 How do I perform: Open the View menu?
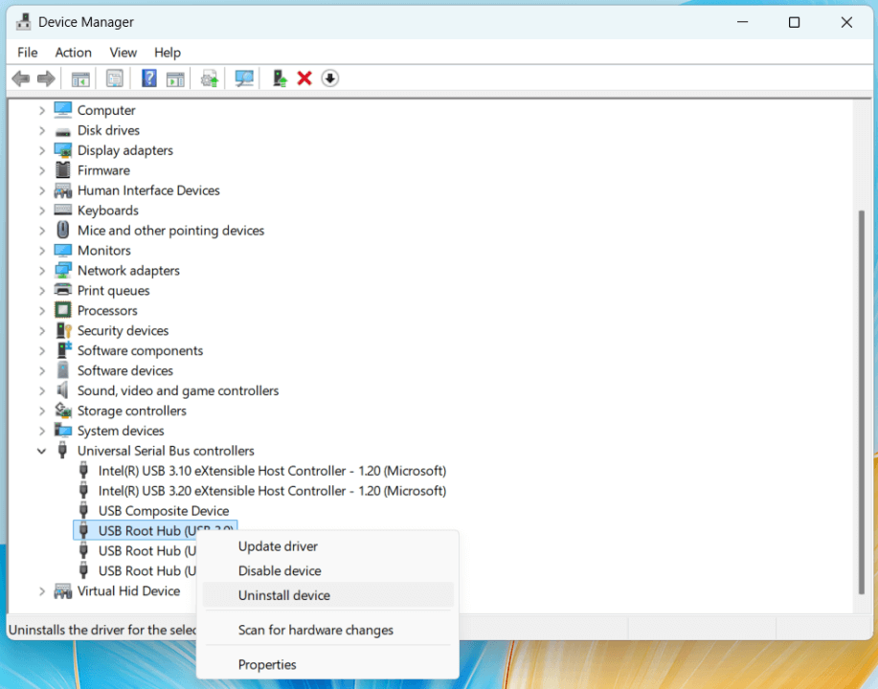[123, 52]
